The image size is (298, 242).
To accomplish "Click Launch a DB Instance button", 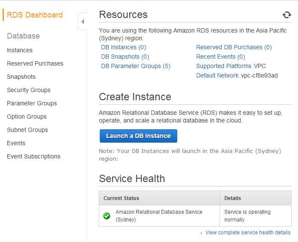I will (x=138, y=136).
